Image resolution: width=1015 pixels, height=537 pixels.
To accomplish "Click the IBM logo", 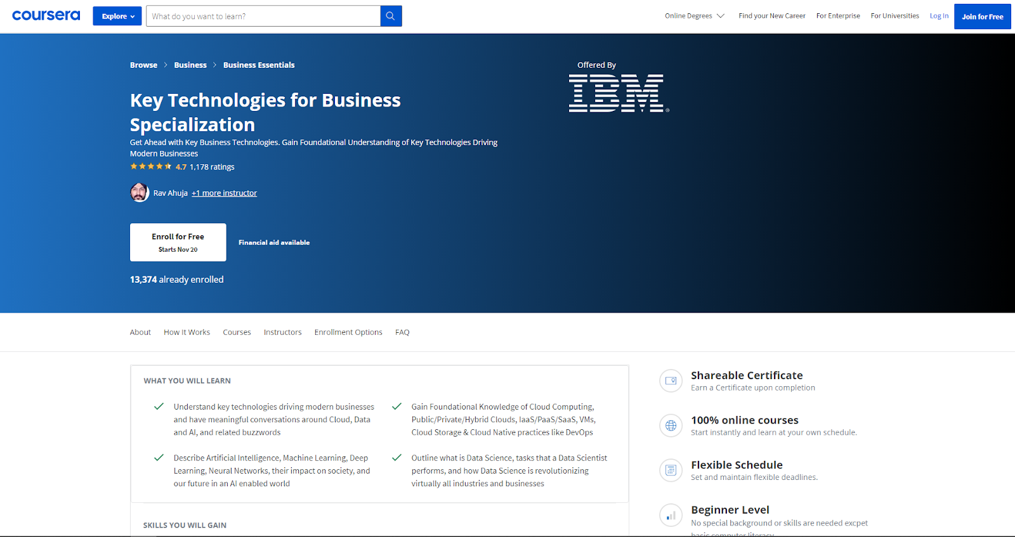I will 619,93.
